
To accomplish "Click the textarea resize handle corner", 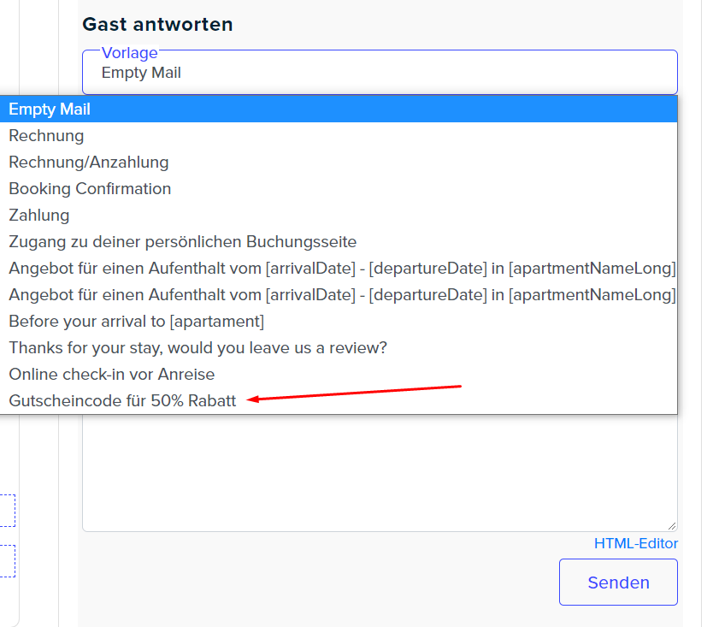I will click(672, 526).
